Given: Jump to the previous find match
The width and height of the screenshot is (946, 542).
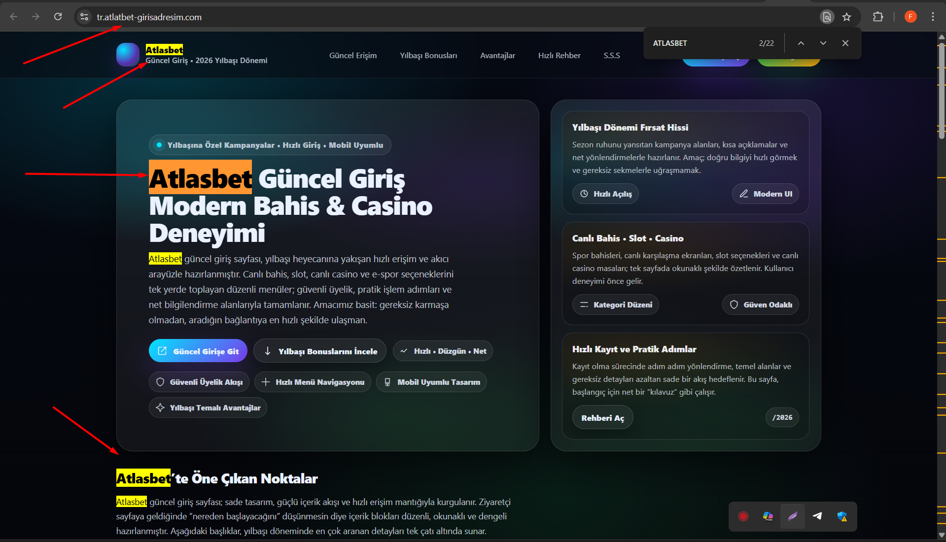Looking at the screenshot, I should [801, 43].
